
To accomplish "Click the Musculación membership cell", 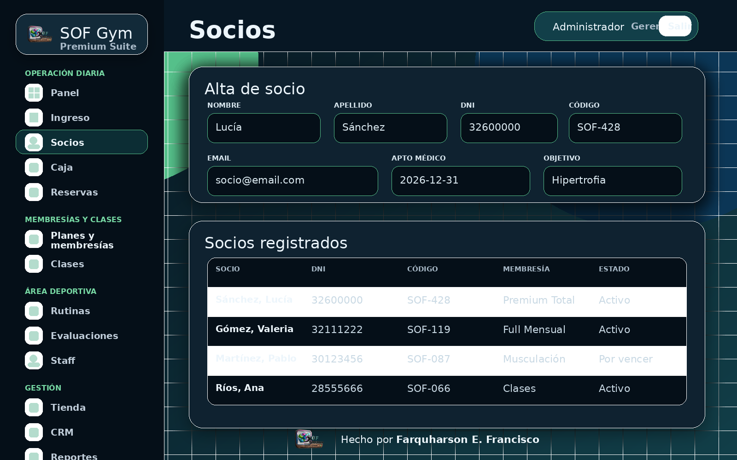I will click(x=534, y=359).
